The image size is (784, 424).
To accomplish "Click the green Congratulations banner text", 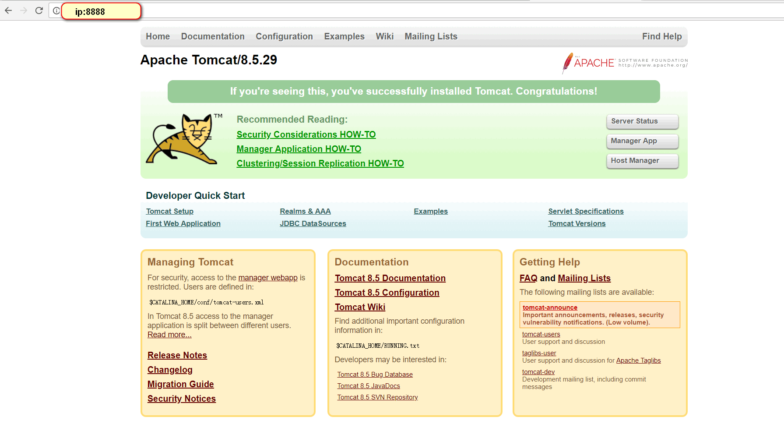I will tap(414, 92).
